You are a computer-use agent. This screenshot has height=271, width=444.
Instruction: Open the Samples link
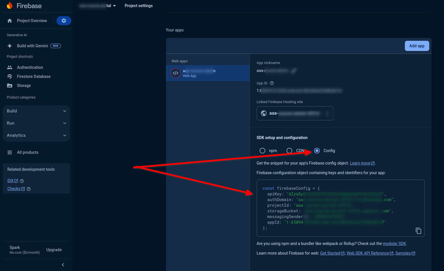pyautogui.click(x=405, y=253)
